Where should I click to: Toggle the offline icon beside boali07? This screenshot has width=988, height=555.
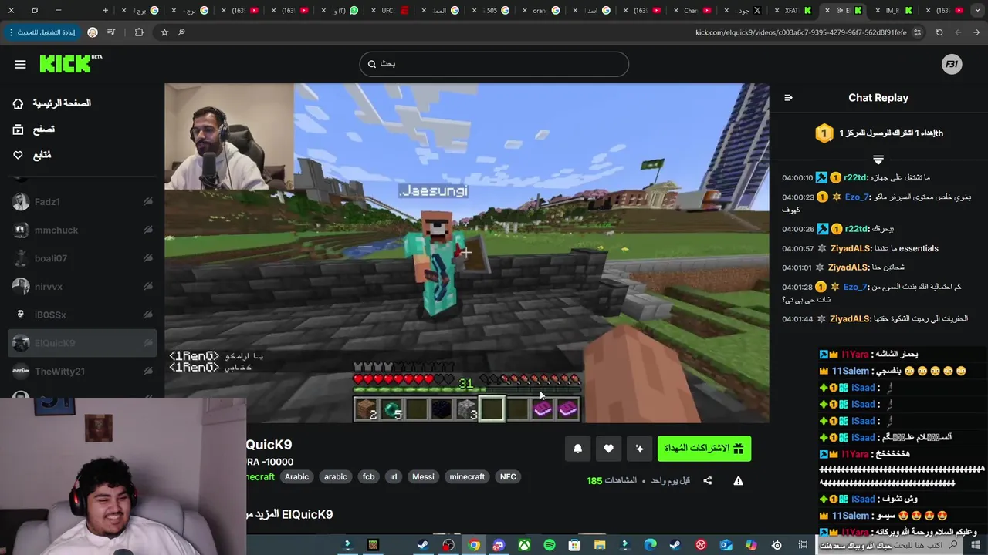click(147, 258)
